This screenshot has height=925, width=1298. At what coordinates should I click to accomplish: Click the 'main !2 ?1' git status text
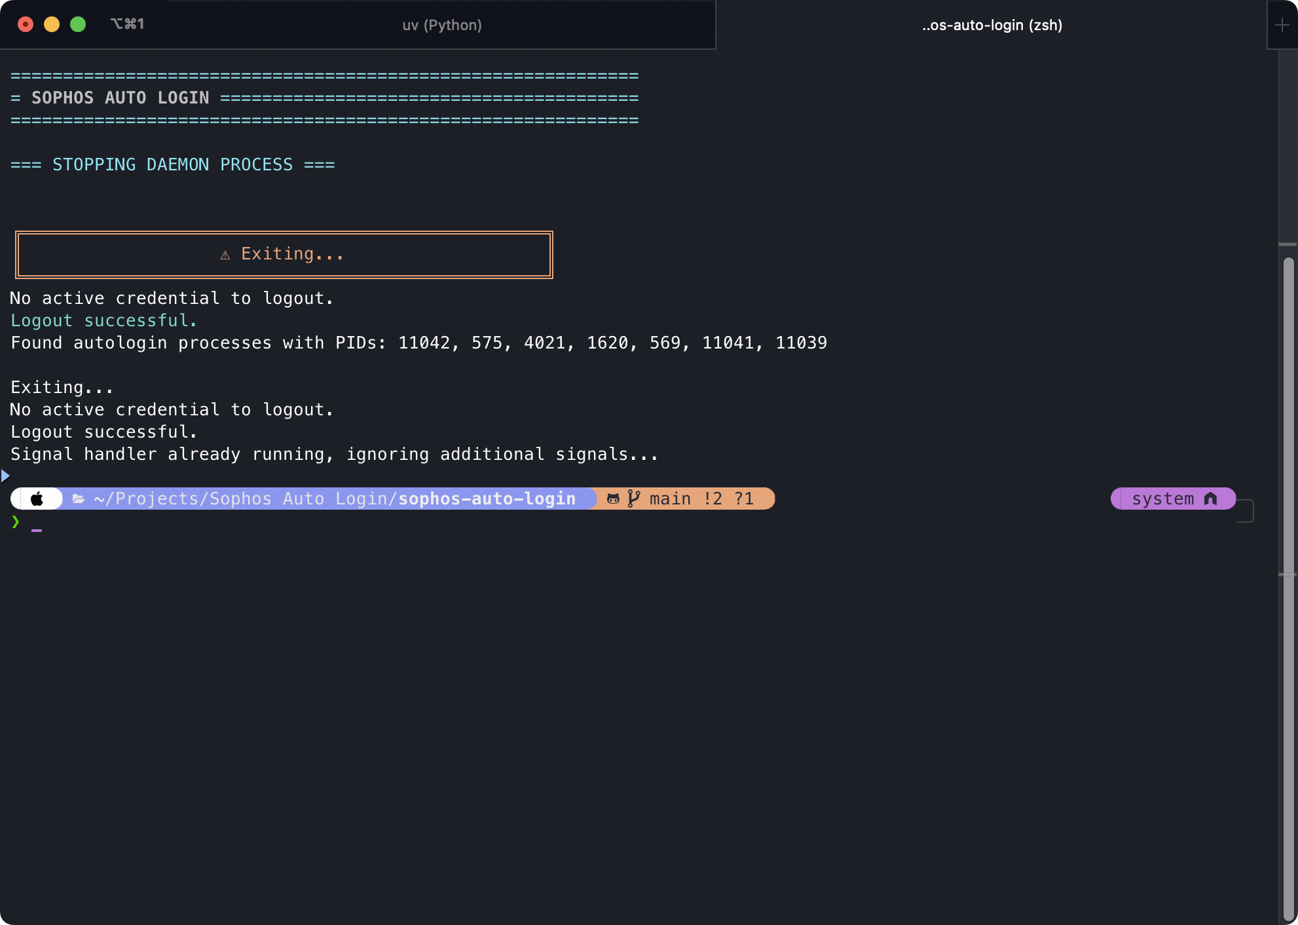click(701, 499)
